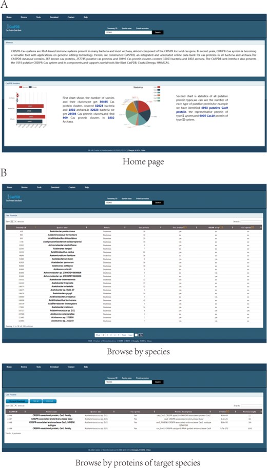This screenshot has height=468, width=267.
Task: Open Tools menu in Browse by species screenshot
Action: tap(39, 188)
